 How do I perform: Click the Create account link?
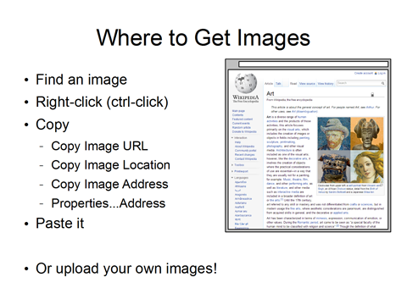point(364,73)
